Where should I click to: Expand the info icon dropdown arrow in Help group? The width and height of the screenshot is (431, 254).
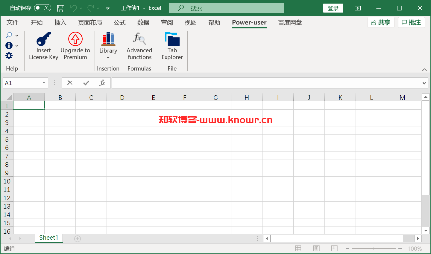[x=17, y=46]
